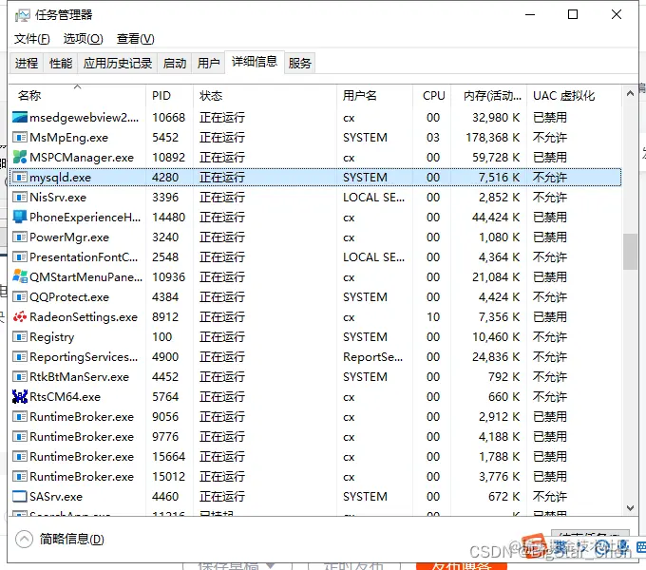Collapse to 简略信息(D) view
The width and height of the screenshot is (646, 570).
click(60, 539)
